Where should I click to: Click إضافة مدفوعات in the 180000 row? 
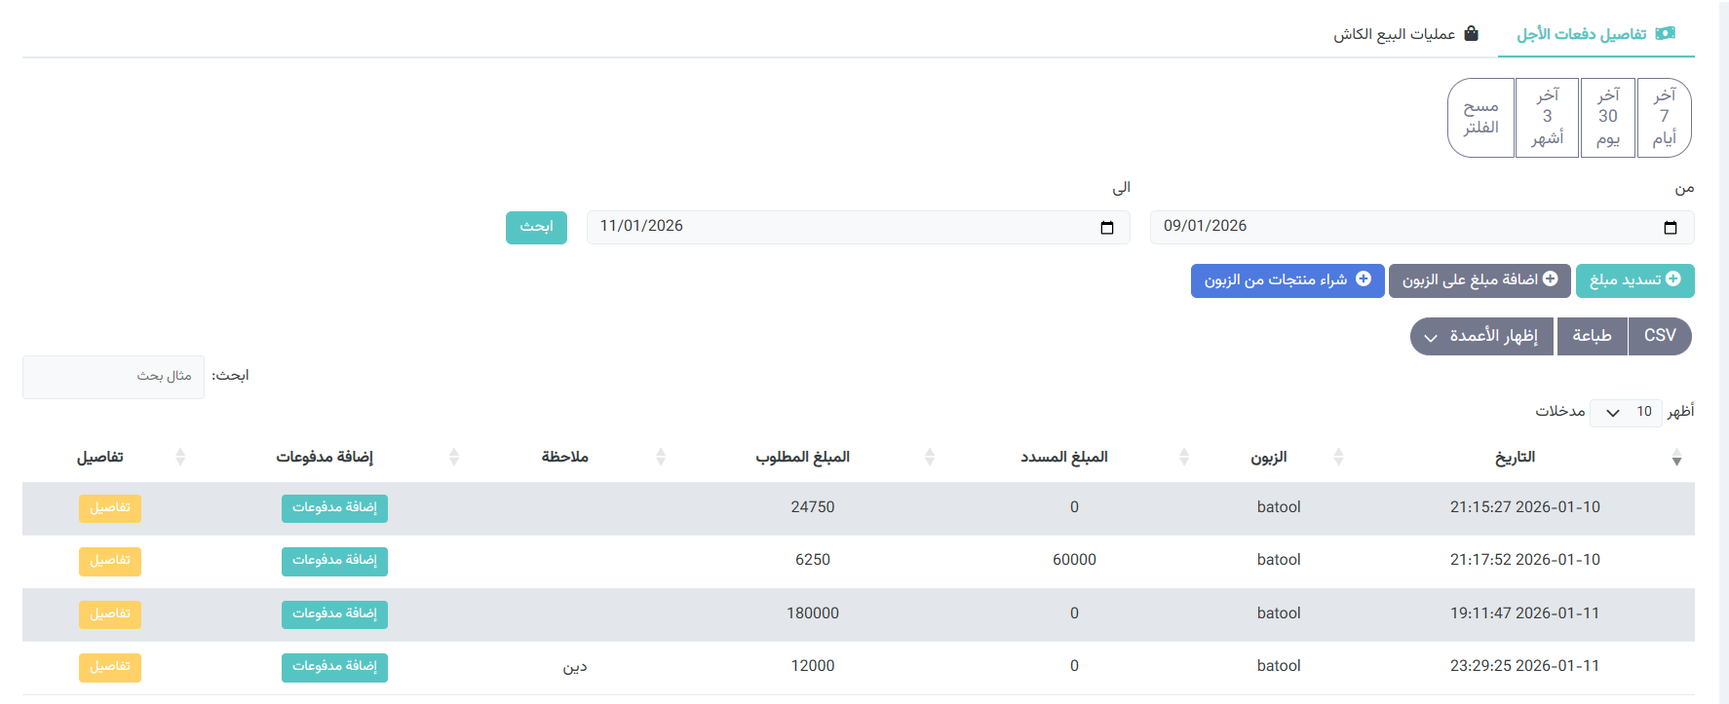[334, 614]
